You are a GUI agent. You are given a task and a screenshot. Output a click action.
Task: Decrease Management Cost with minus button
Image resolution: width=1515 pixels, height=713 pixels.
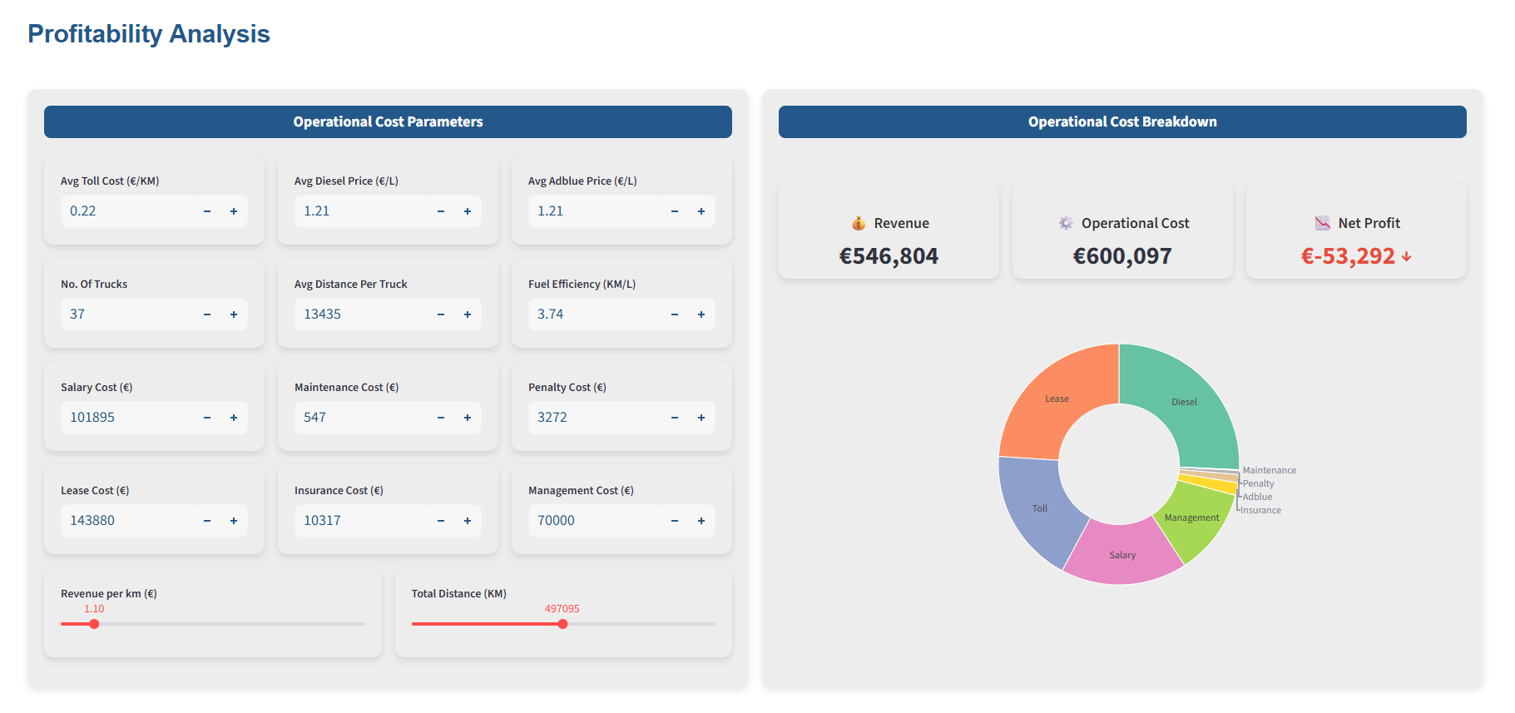(675, 521)
